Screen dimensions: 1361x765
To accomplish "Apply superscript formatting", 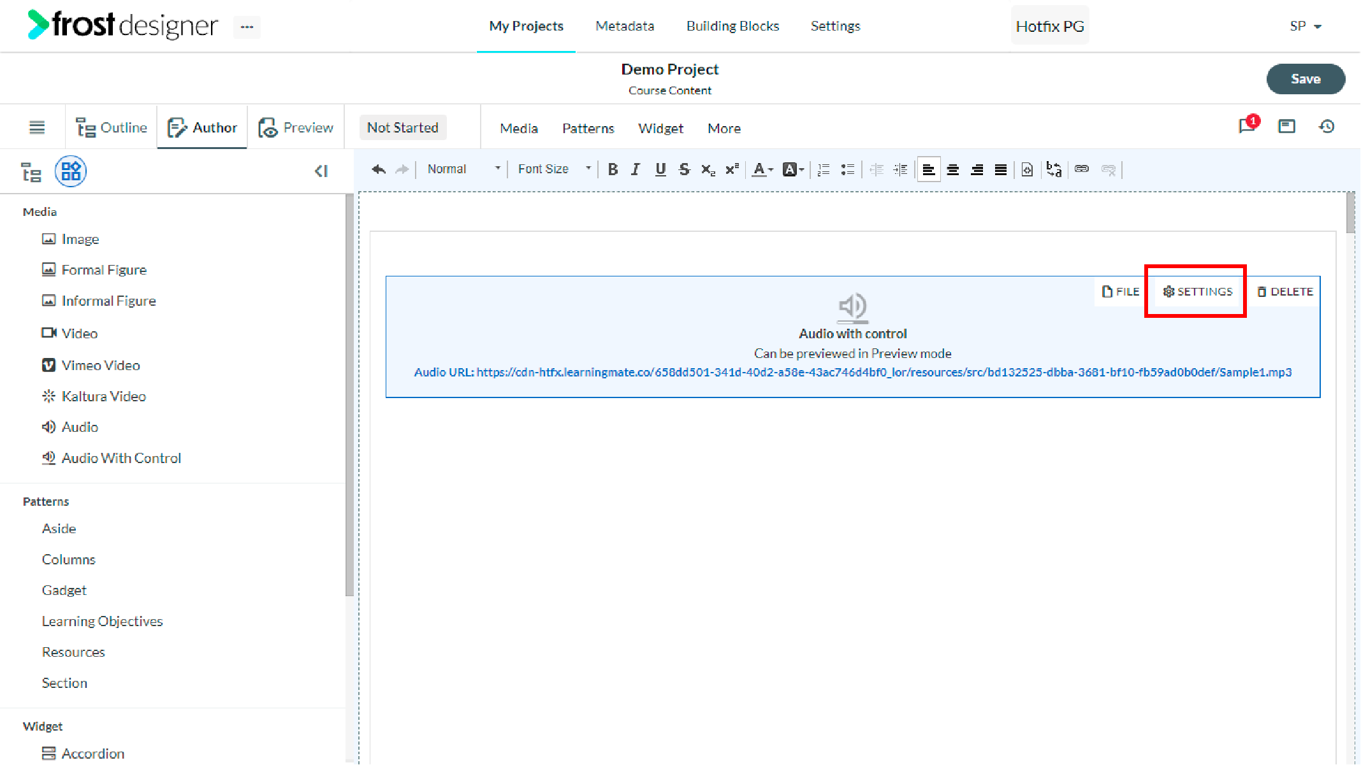I will click(x=732, y=169).
